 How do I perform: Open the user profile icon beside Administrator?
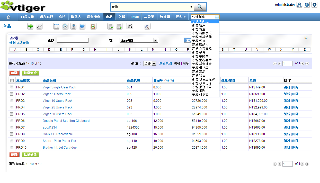click(299, 5)
